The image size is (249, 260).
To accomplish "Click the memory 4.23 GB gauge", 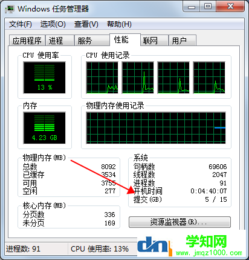I will (x=44, y=128).
